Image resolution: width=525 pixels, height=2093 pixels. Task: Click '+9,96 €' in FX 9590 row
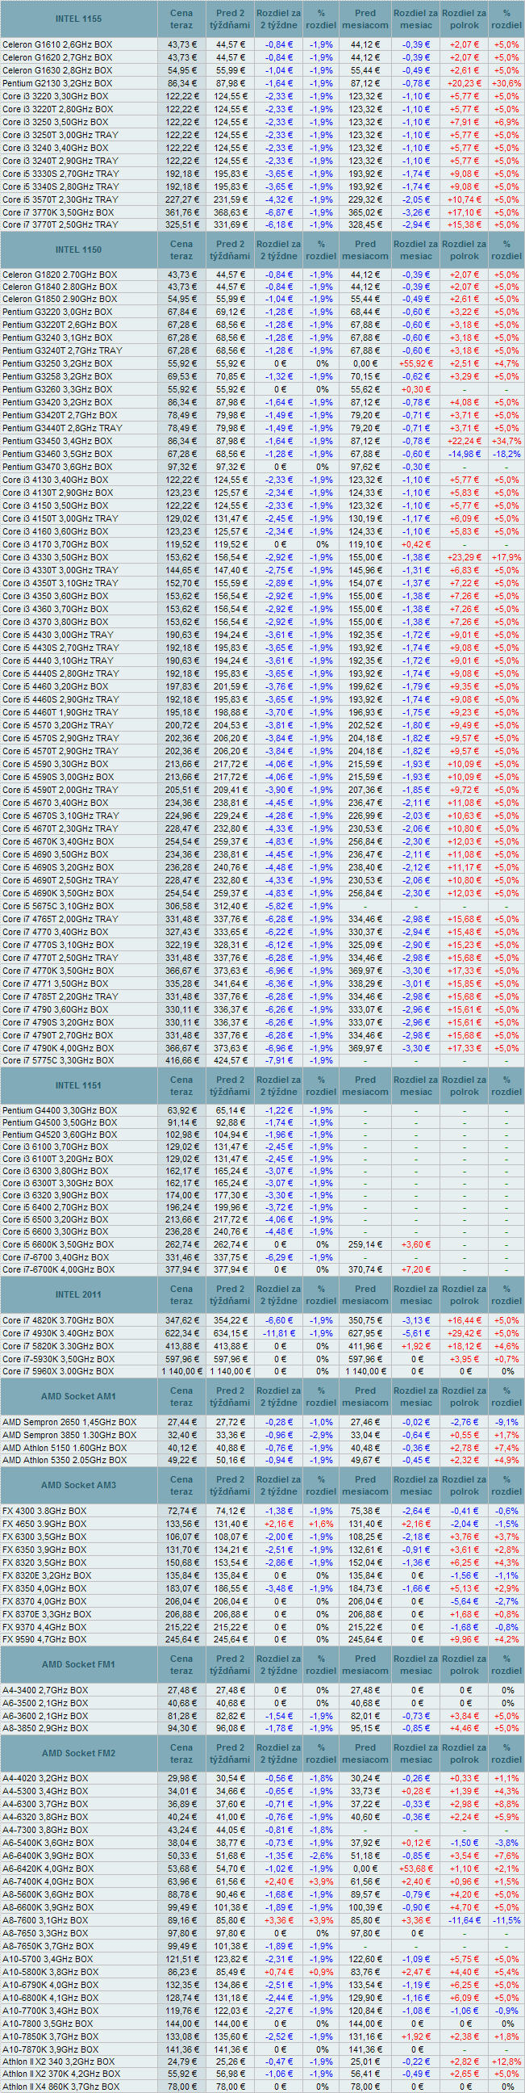tap(465, 1640)
